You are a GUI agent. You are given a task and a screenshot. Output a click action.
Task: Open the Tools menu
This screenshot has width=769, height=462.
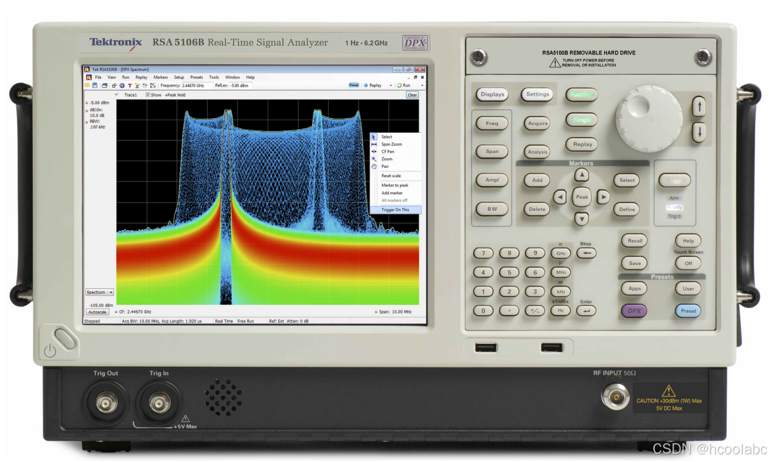click(x=214, y=77)
